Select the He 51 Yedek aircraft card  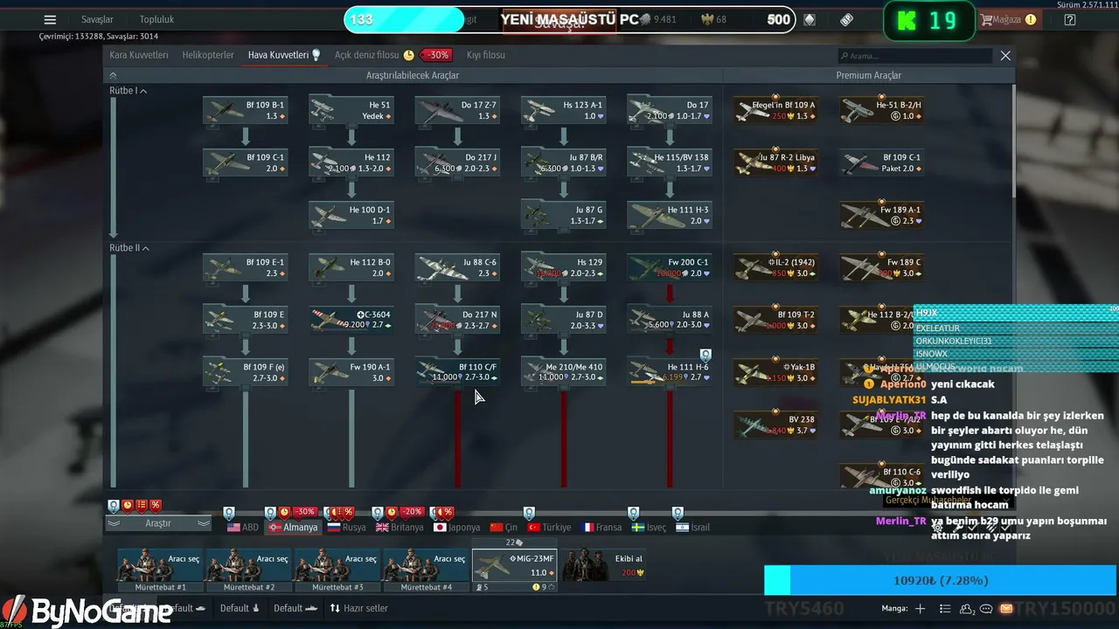(x=351, y=111)
